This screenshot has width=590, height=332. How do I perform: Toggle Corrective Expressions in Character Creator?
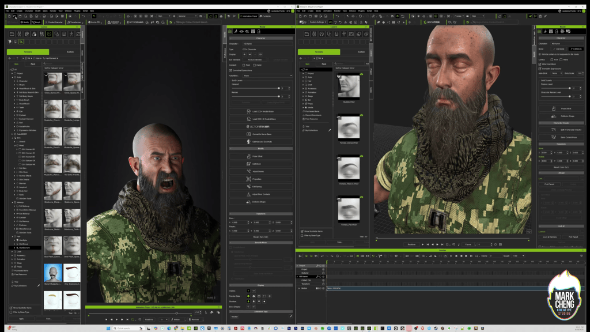click(x=230, y=70)
